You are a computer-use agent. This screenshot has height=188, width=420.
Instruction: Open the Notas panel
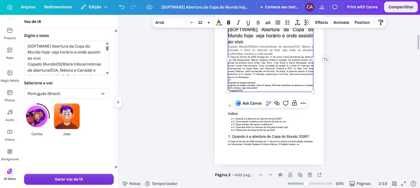pos(131,183)
